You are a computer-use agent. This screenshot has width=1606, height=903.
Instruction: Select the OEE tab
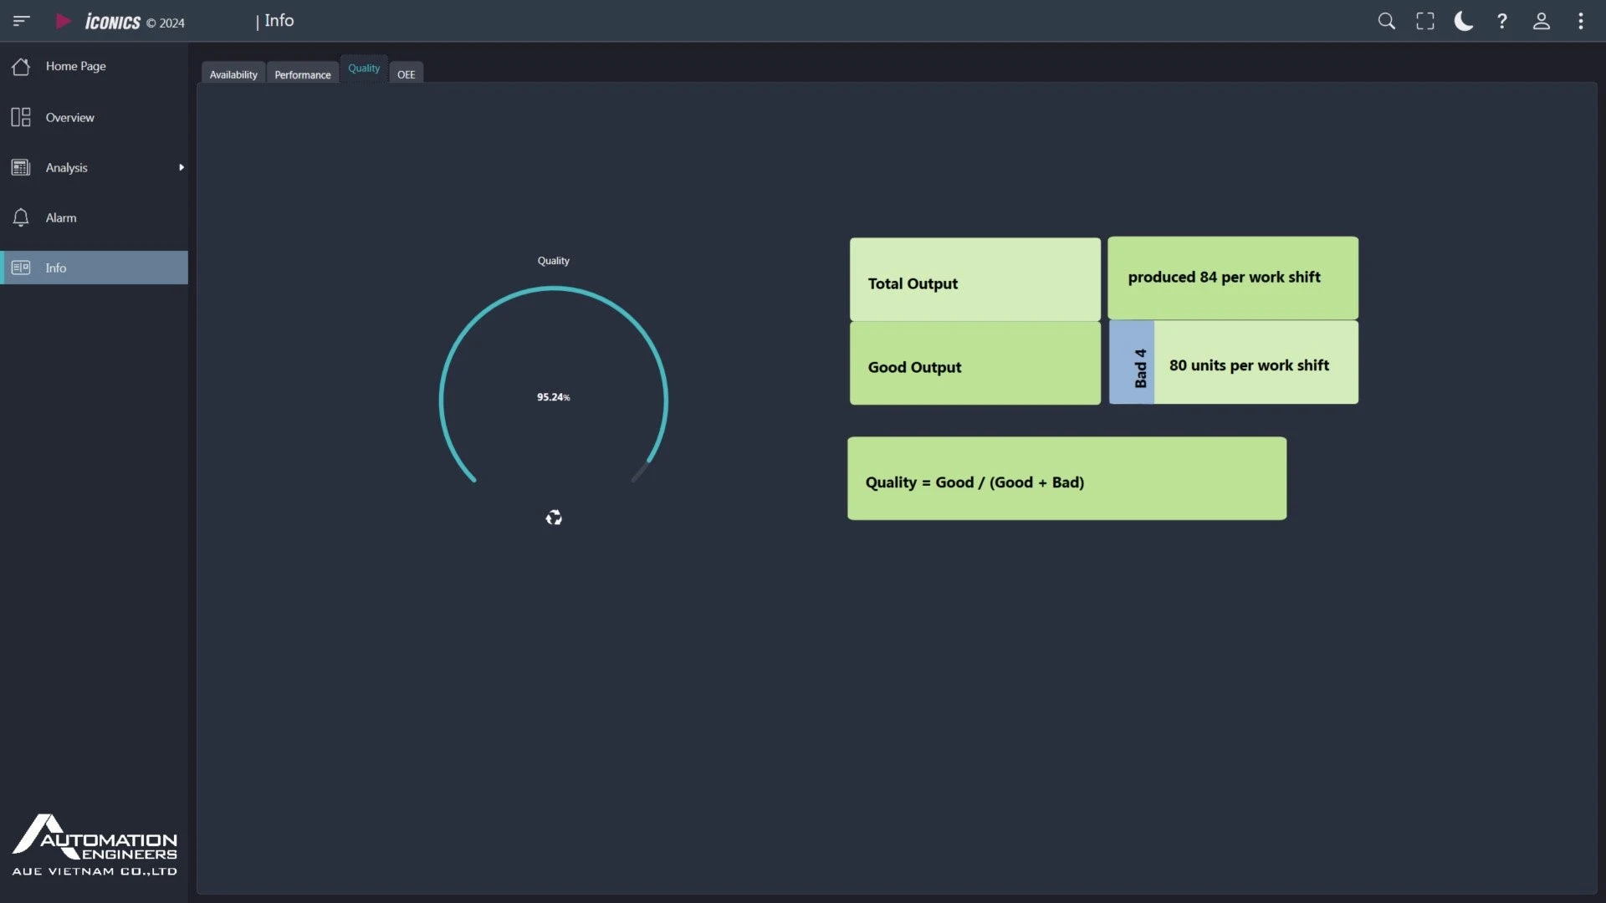pos(406,73)
